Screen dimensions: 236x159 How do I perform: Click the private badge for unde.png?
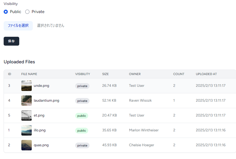pyautogui.click(x=82, y=86)
